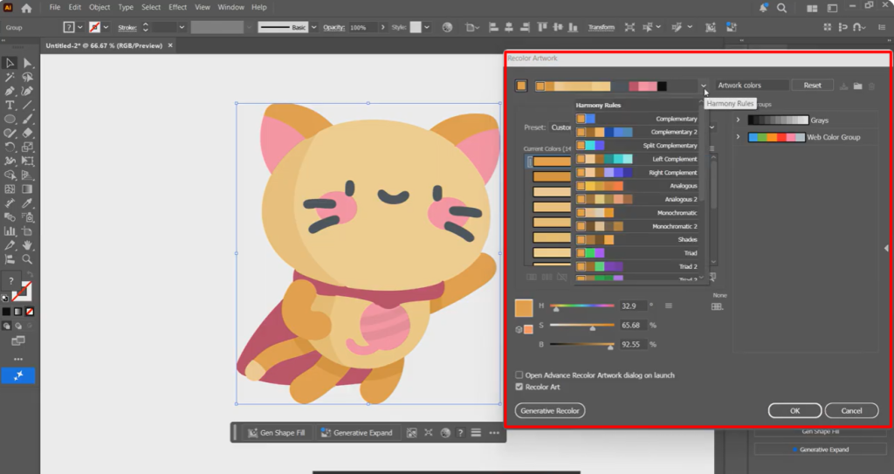Open the Type menu
The width and height of the screenshot is (894, 474).
pyautogui.click(x=126, y=7)
